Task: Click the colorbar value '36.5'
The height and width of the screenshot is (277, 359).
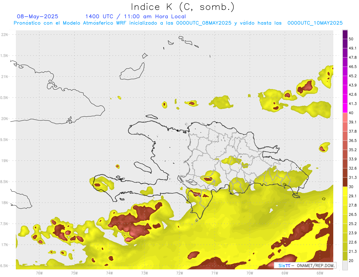Action: [353, 141]
